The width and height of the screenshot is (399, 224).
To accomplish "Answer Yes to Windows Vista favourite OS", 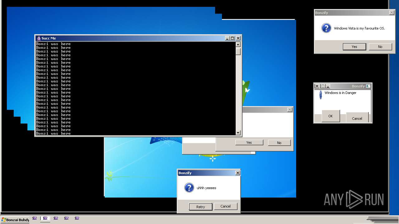I will pyautogui.click(x=354, y=47).
